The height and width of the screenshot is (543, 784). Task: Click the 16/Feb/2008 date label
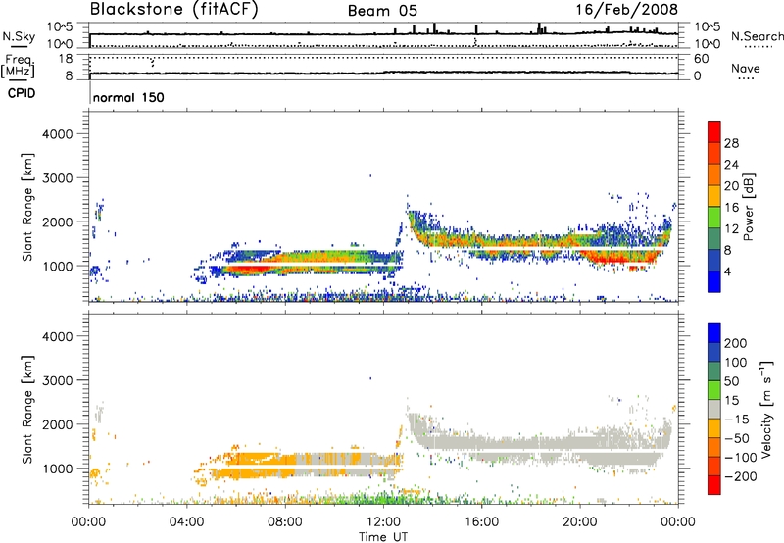626,9
